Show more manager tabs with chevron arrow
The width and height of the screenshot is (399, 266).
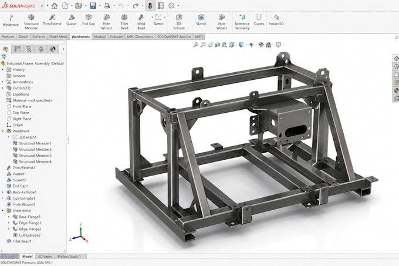pyautogui.click(x=63, y=49)
